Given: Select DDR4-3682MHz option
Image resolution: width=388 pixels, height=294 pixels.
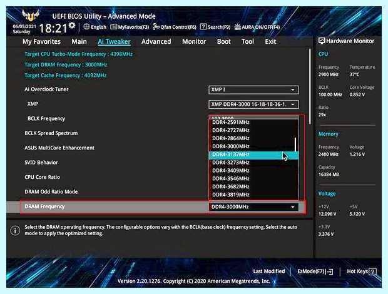Looking at the screenshot, I should point(253,186).
